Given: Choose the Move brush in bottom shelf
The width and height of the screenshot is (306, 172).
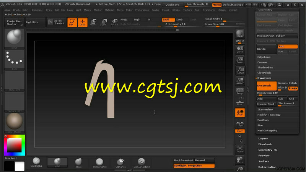Looking at the screenshot, I should pos(78,163).
